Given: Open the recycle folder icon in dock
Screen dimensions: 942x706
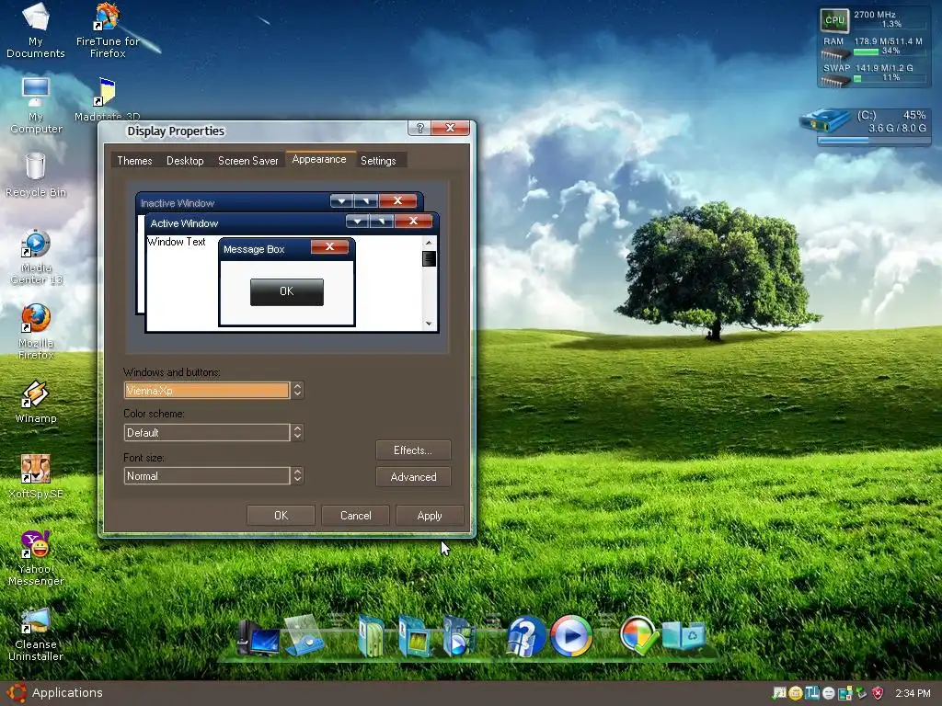Looking at the screenshot, I should tap(684, 635).
